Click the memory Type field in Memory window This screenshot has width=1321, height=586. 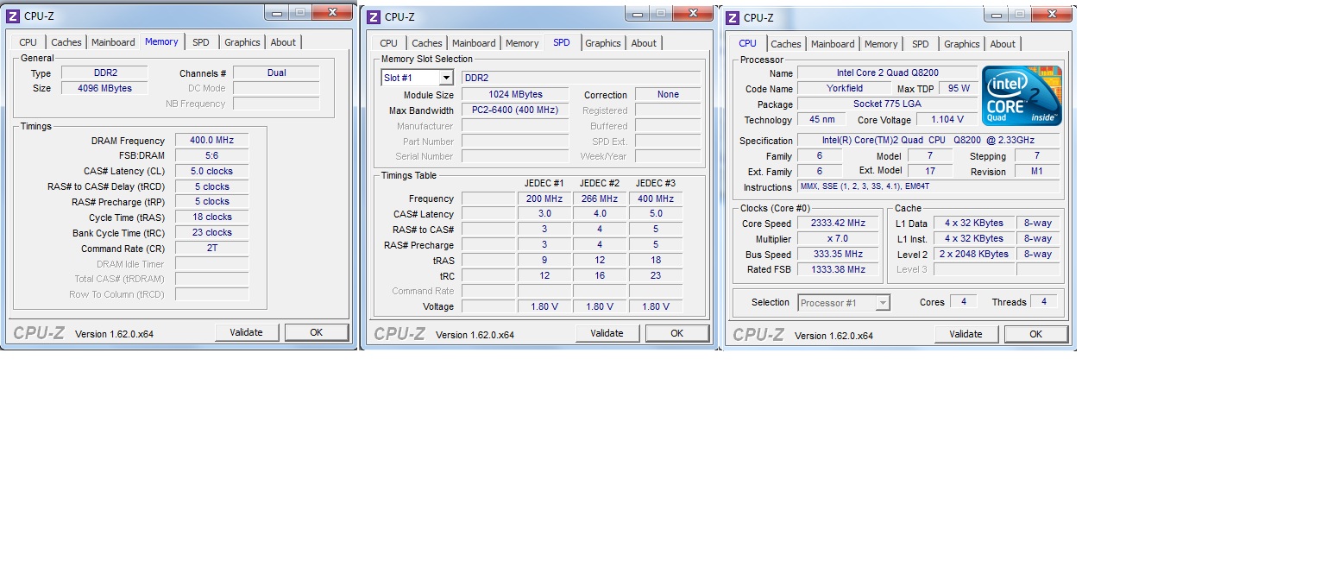pos(104,72)
